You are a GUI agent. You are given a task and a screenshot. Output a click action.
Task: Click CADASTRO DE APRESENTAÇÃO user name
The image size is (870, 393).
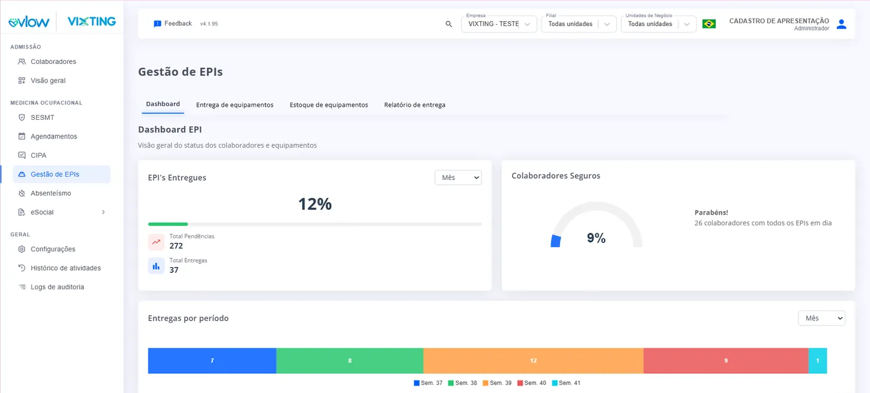pyautogui.click(x=779, y=21)
